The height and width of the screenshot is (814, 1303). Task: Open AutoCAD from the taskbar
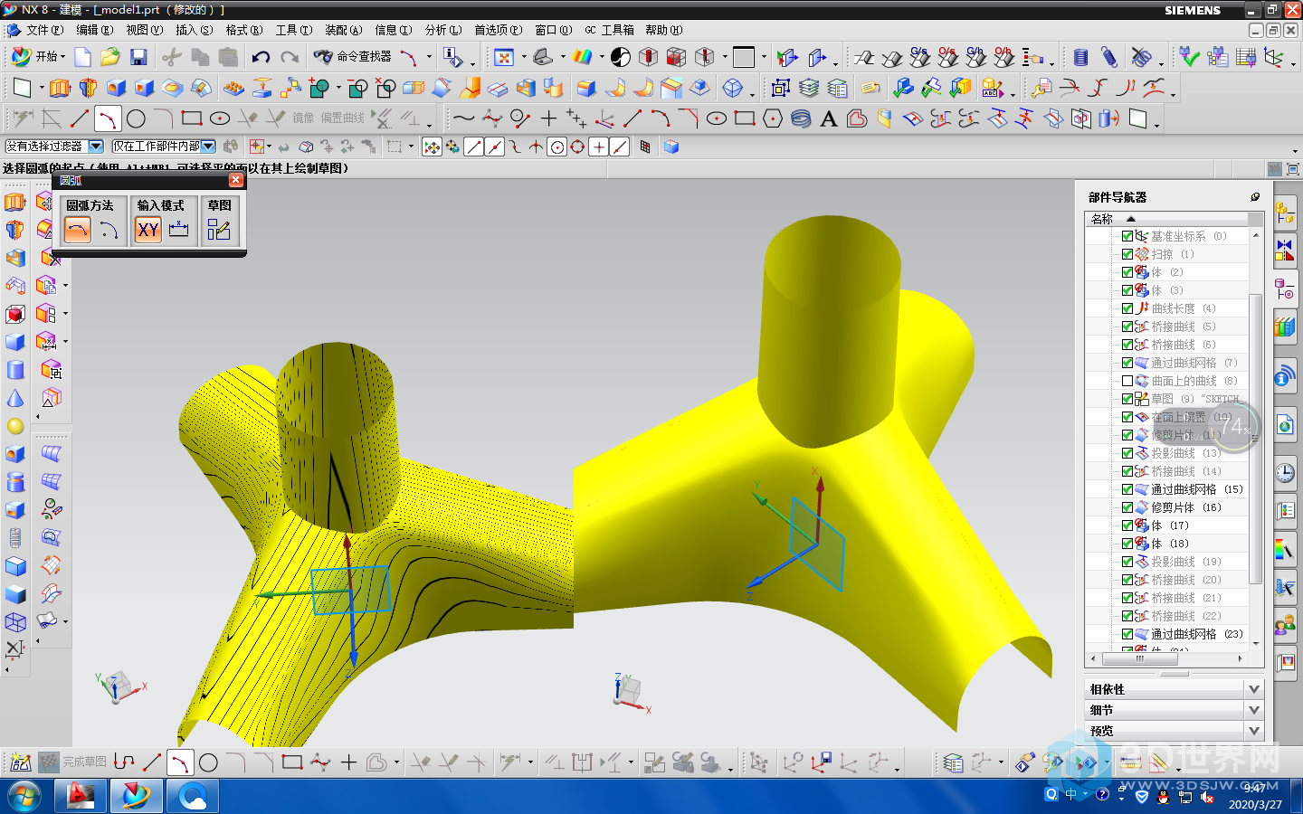click(81, 797)
